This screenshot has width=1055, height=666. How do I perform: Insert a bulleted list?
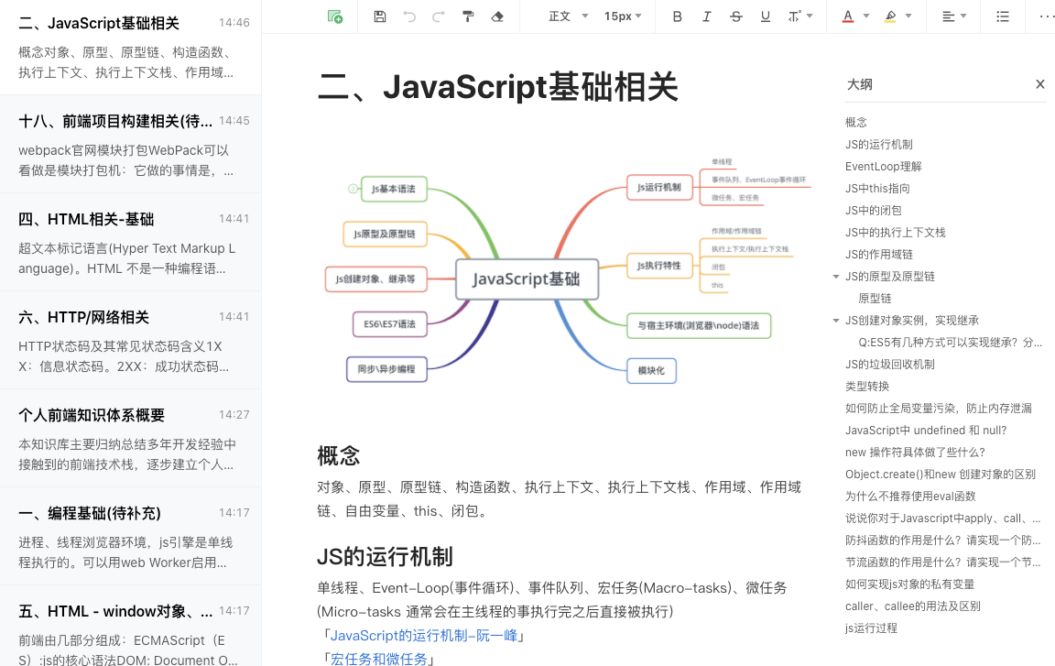pos(1003,16)
